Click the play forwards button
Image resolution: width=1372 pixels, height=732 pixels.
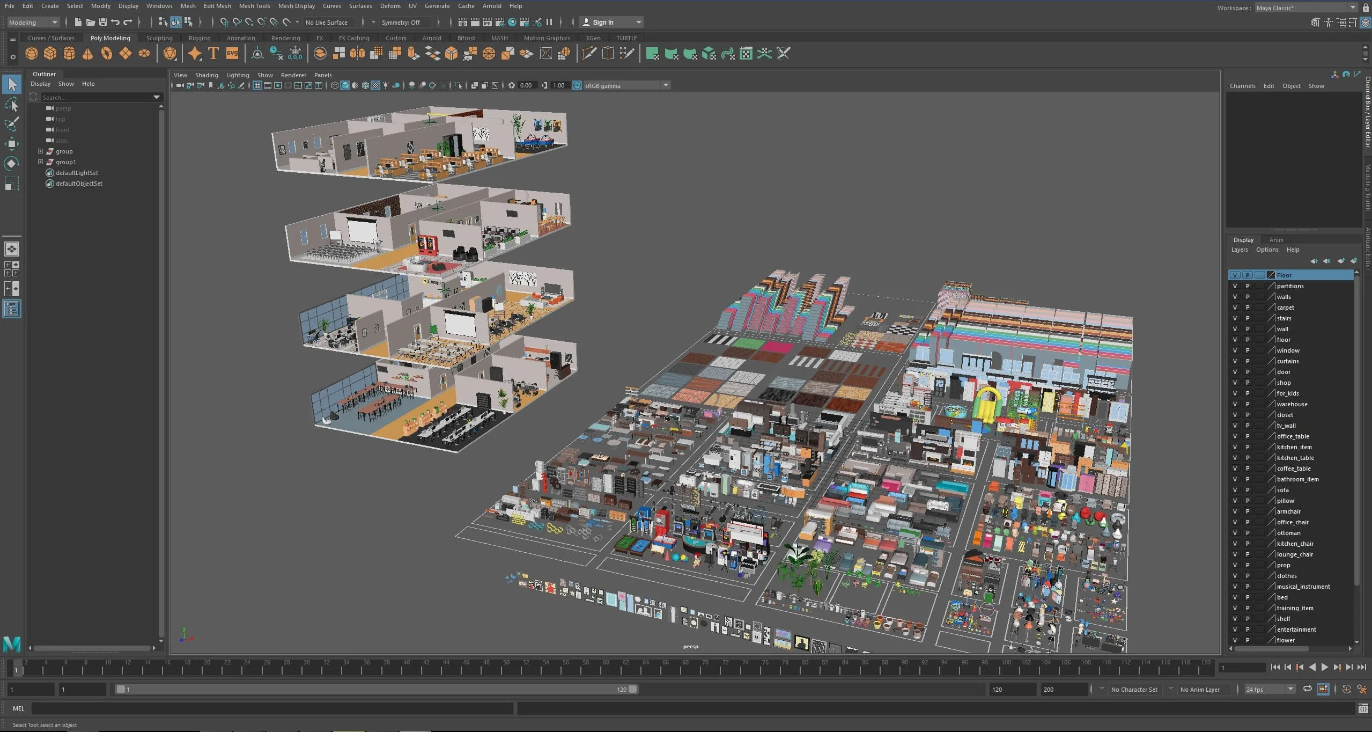pyautogui.click(x=1325, y=667)
